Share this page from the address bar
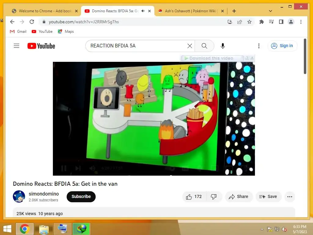The height and width of the screenshot is (235, 313). 240,22
